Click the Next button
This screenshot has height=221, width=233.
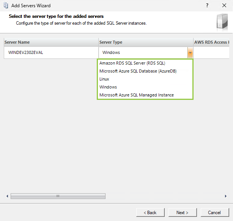coord(182,212)
